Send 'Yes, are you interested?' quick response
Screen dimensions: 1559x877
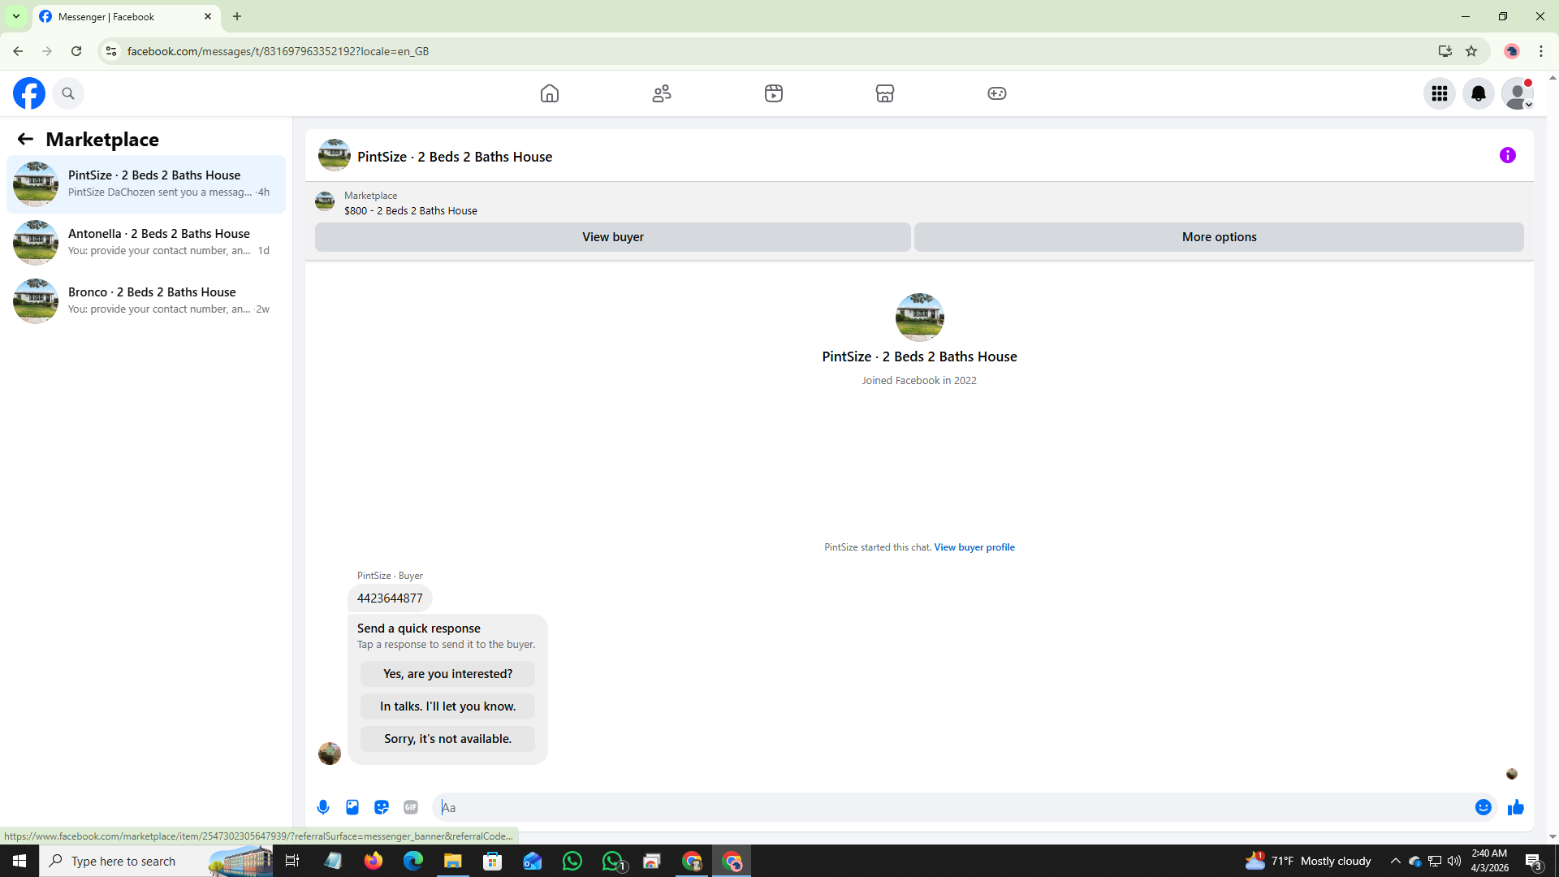[x=447, y=674]
